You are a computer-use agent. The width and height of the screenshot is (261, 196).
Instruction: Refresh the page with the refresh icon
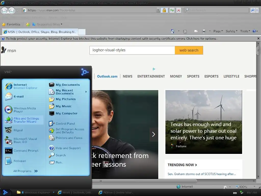tap(172, 10)
